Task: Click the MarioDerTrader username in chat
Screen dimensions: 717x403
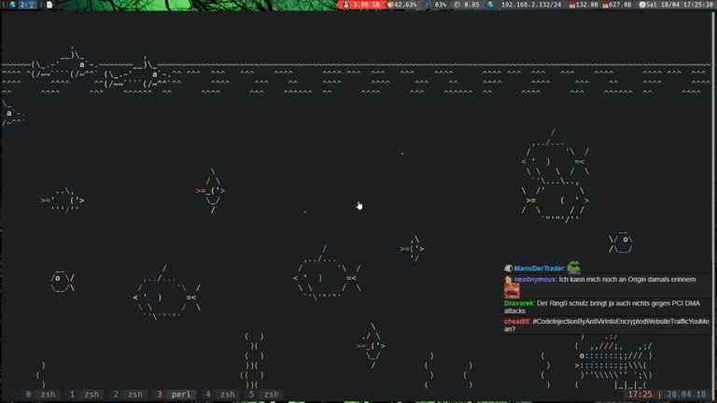Action: [539, 269]
